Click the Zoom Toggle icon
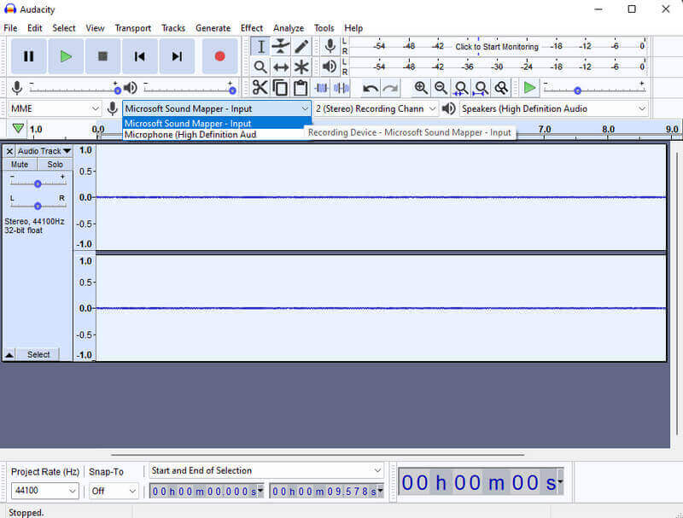The width and height of the screenshot is (683, 518). (501, 88)
